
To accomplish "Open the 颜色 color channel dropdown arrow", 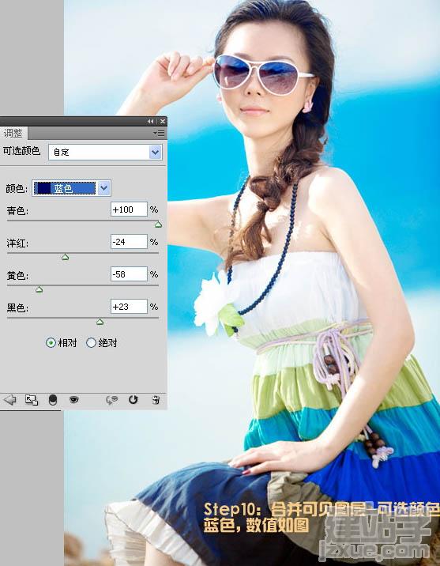I will [x=103, y=188].
